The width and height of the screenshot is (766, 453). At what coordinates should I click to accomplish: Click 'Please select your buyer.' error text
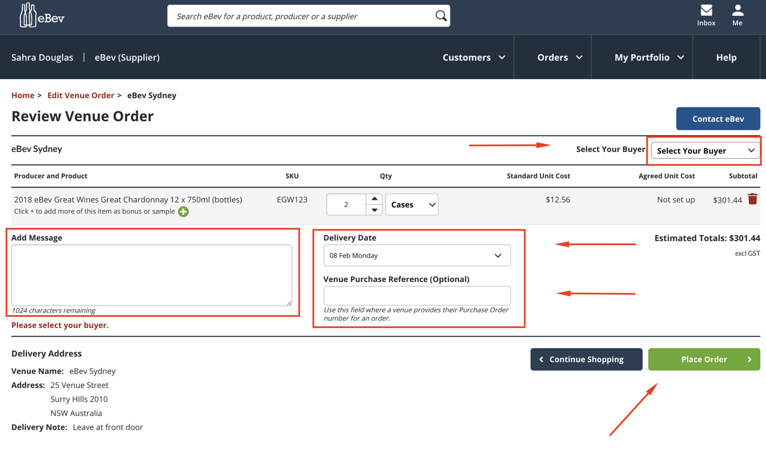coord(60,325)
